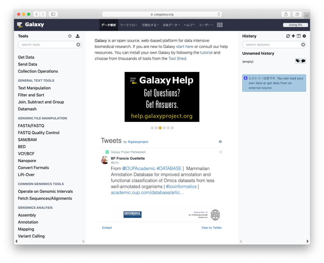The width and height of the screenshot is (324, 263).
Task: Open SAM/BAM tool section
Action: [27, 140]
